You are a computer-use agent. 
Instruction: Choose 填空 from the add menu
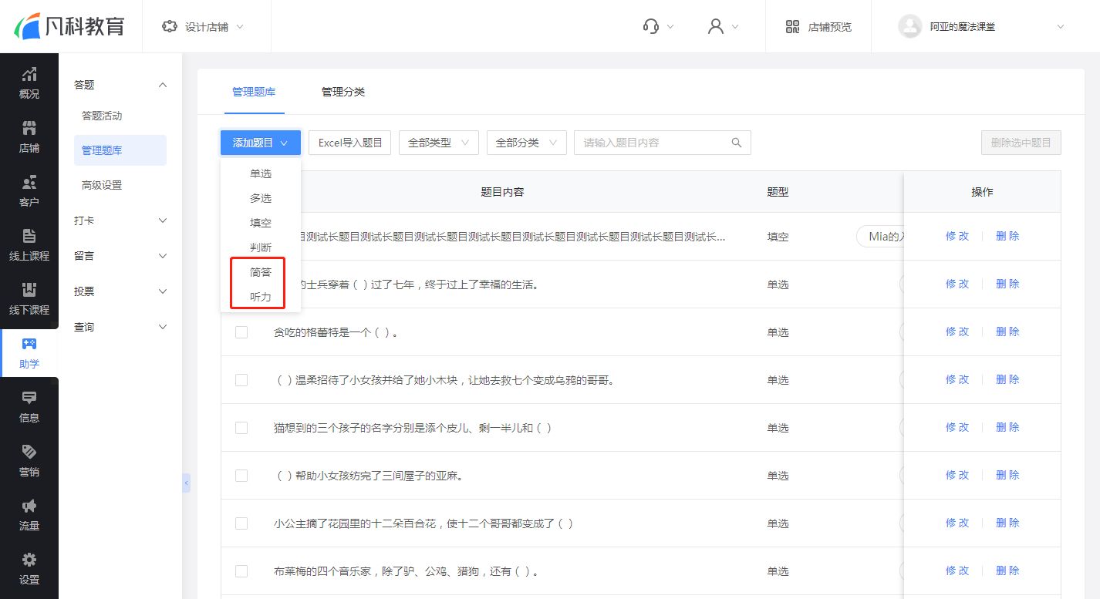(x=261, y=223)
